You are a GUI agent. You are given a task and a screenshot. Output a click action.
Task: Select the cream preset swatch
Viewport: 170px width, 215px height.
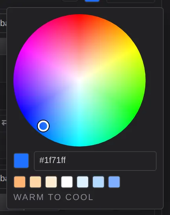(x=51, y=182)
